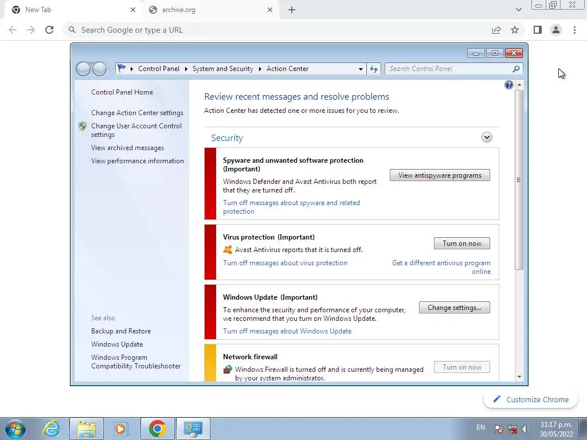This screenshot has width=587, height=440.
Task: Click the Windows Firewall brick wall icon
Action: pyautogui.click(x=228, y=370)
